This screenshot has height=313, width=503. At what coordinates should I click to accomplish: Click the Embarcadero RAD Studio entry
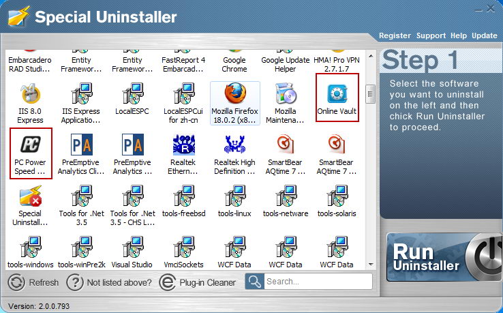(x=30, y=61)
